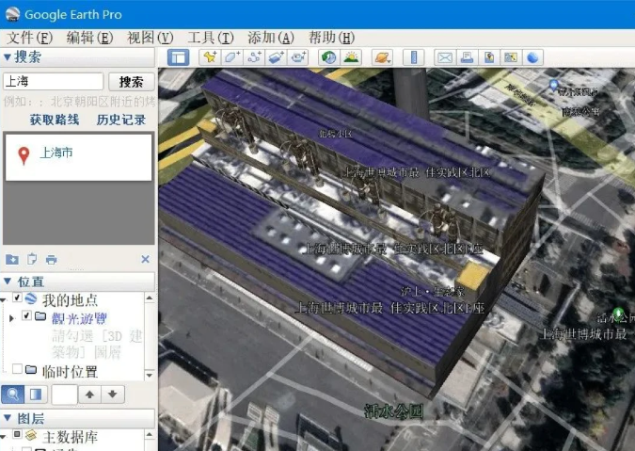Collapse the 主数据库 tree node
The height and width of the screenshot is (451, 635).
(x=3, y=437)
